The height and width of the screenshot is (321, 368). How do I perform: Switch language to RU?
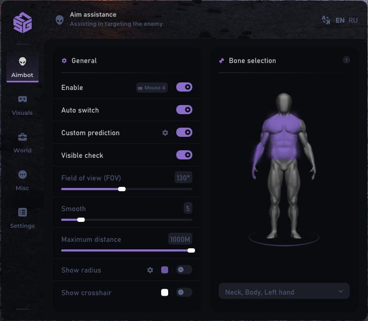(x=353, y=20)
